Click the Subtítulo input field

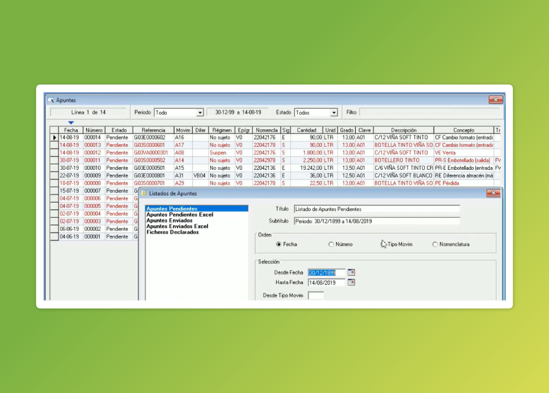(x=377, y=221)
